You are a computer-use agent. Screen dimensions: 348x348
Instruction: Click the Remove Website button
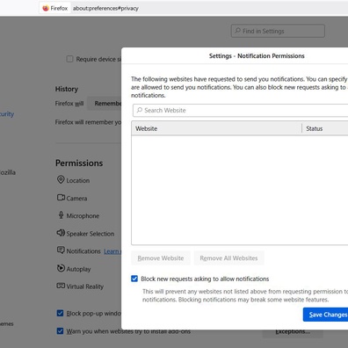tap(161, 258)
